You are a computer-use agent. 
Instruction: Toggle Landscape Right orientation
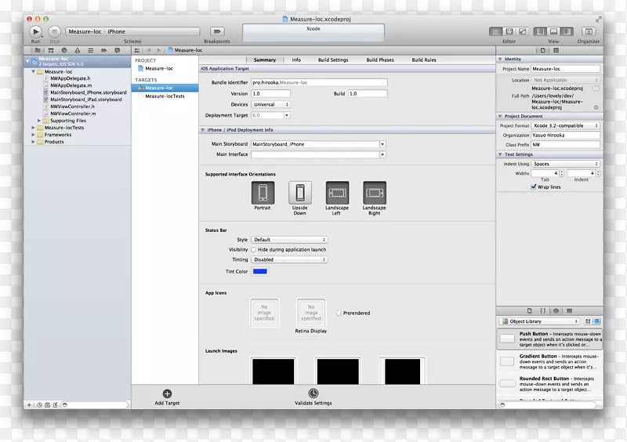(x=375, y=193)
